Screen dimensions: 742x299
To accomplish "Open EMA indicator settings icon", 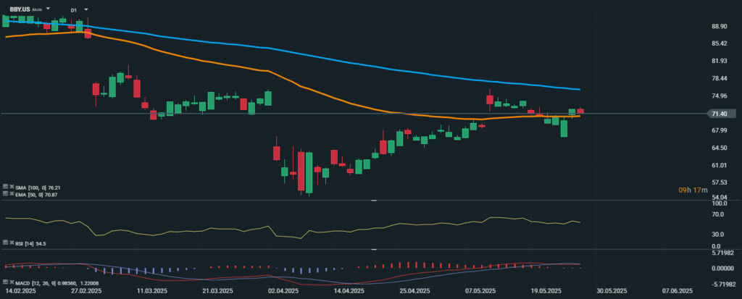I will [4, 193].
